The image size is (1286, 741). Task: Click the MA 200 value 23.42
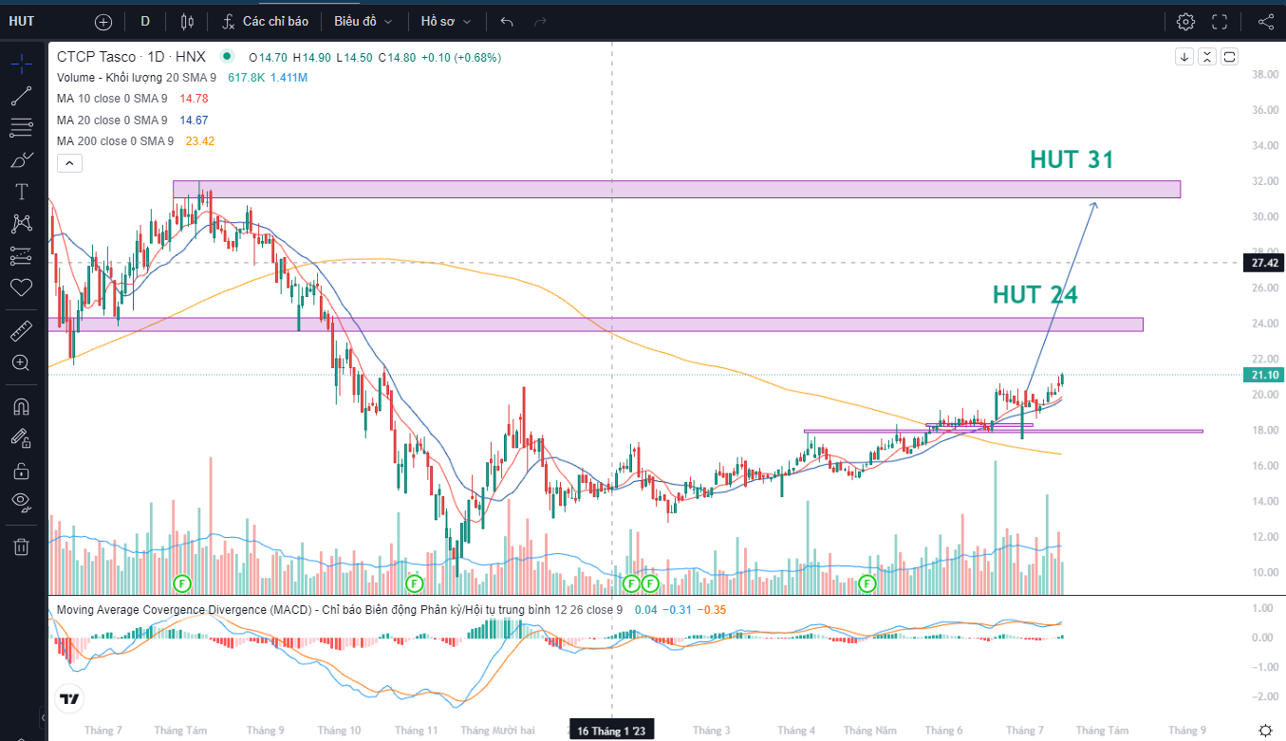[200, 141]
